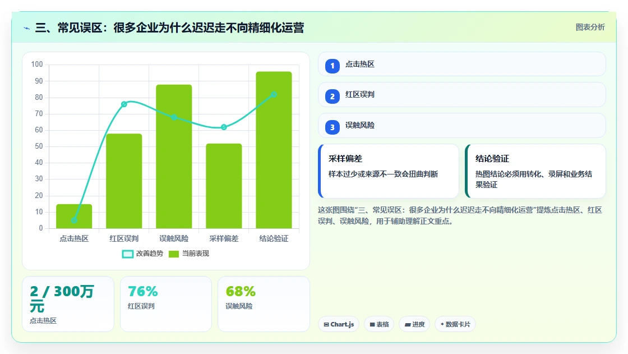Click the 误触风险 bar in chart

tap(174, 157)
